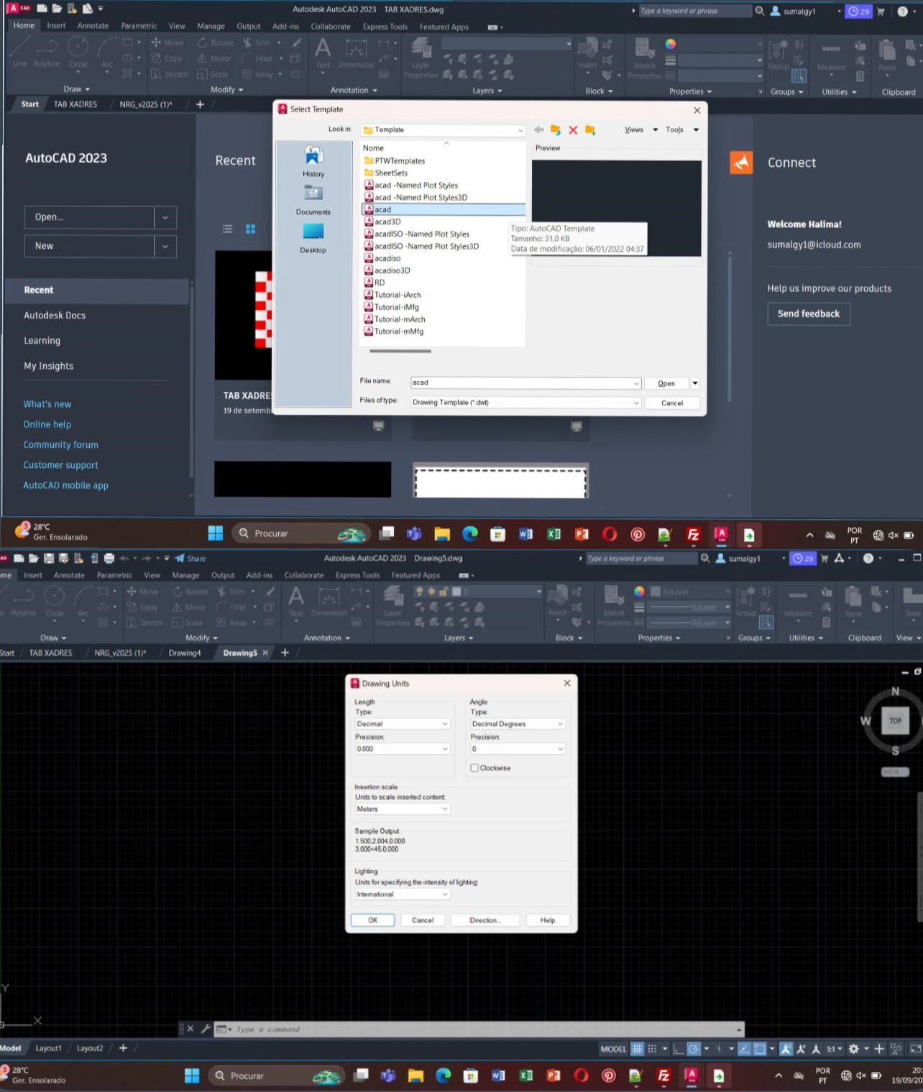Click the Send feedback button
This screenshot has height=1092, width=923.
pyautogui.click(x=809, y=313)
